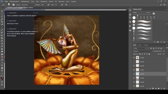Screen dimensions: 168x94
Task: Open layer opacity arrow in Layers panel
Action: [x=166, y=51]
